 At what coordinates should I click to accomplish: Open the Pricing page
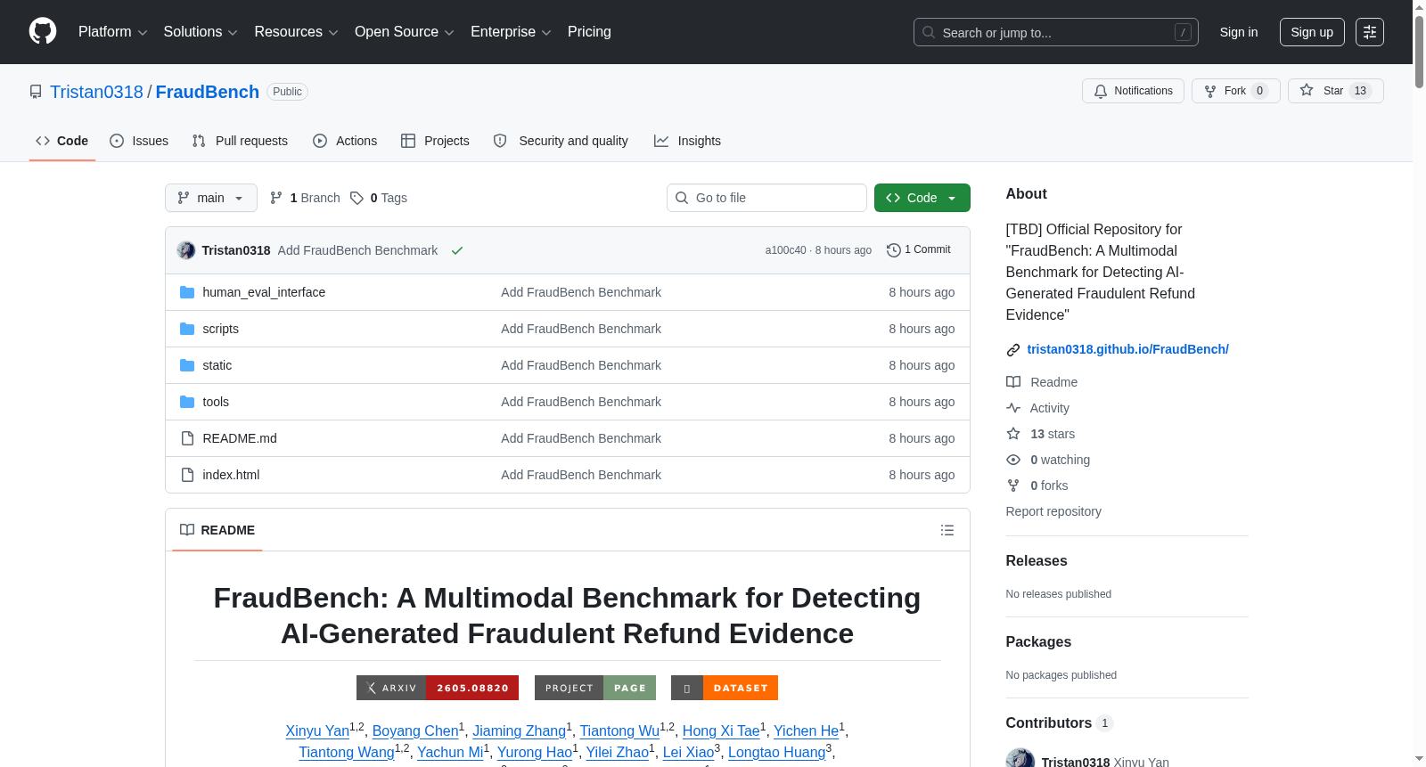tap(589, 32)
